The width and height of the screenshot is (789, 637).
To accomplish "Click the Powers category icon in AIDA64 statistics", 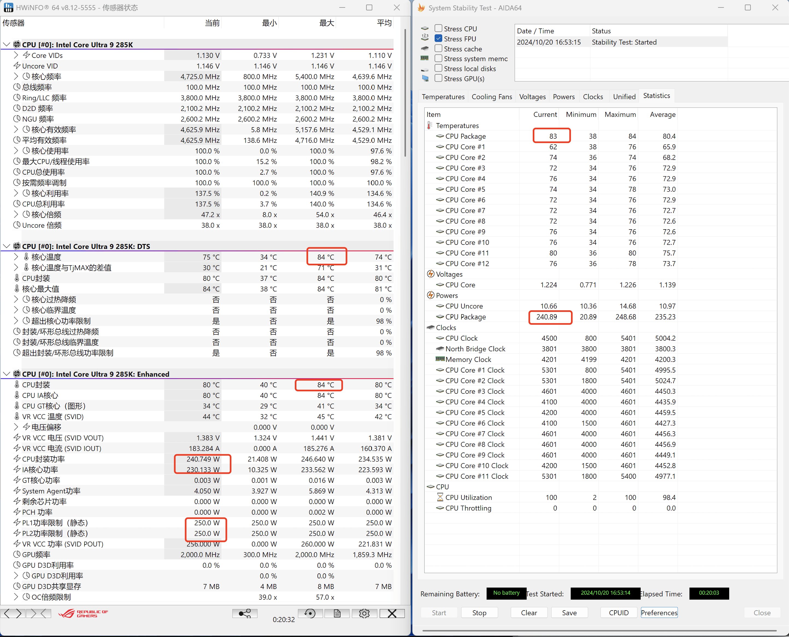I will pyautogui.click(x=431, y=295).
